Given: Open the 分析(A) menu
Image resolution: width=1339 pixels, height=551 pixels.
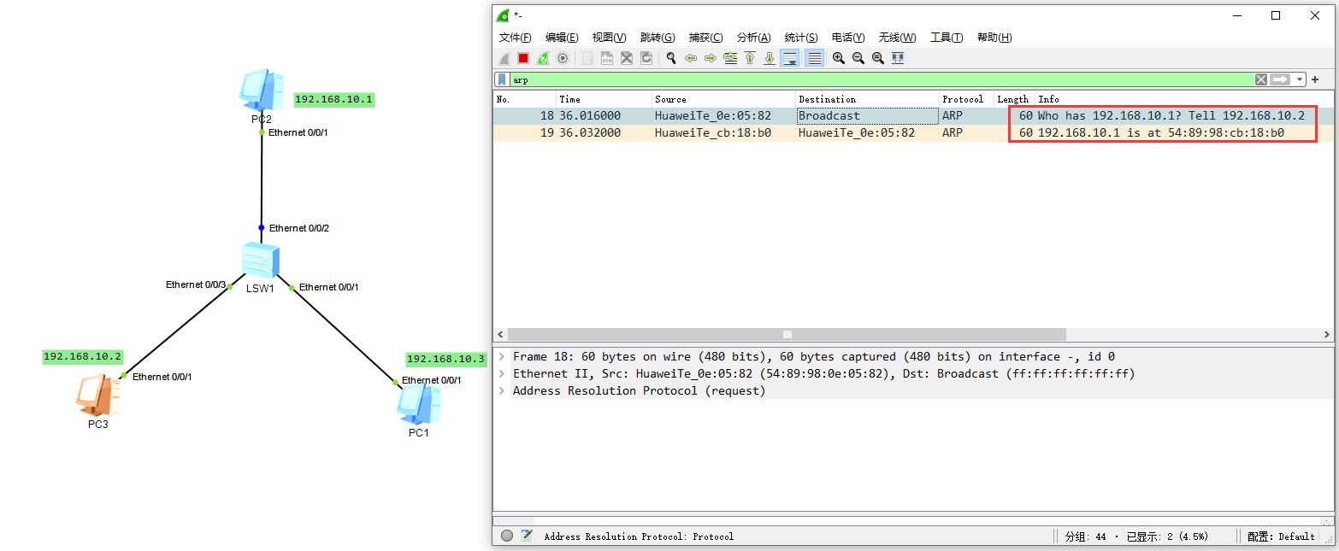Looking at the screenshot, I should pos(754,38).
